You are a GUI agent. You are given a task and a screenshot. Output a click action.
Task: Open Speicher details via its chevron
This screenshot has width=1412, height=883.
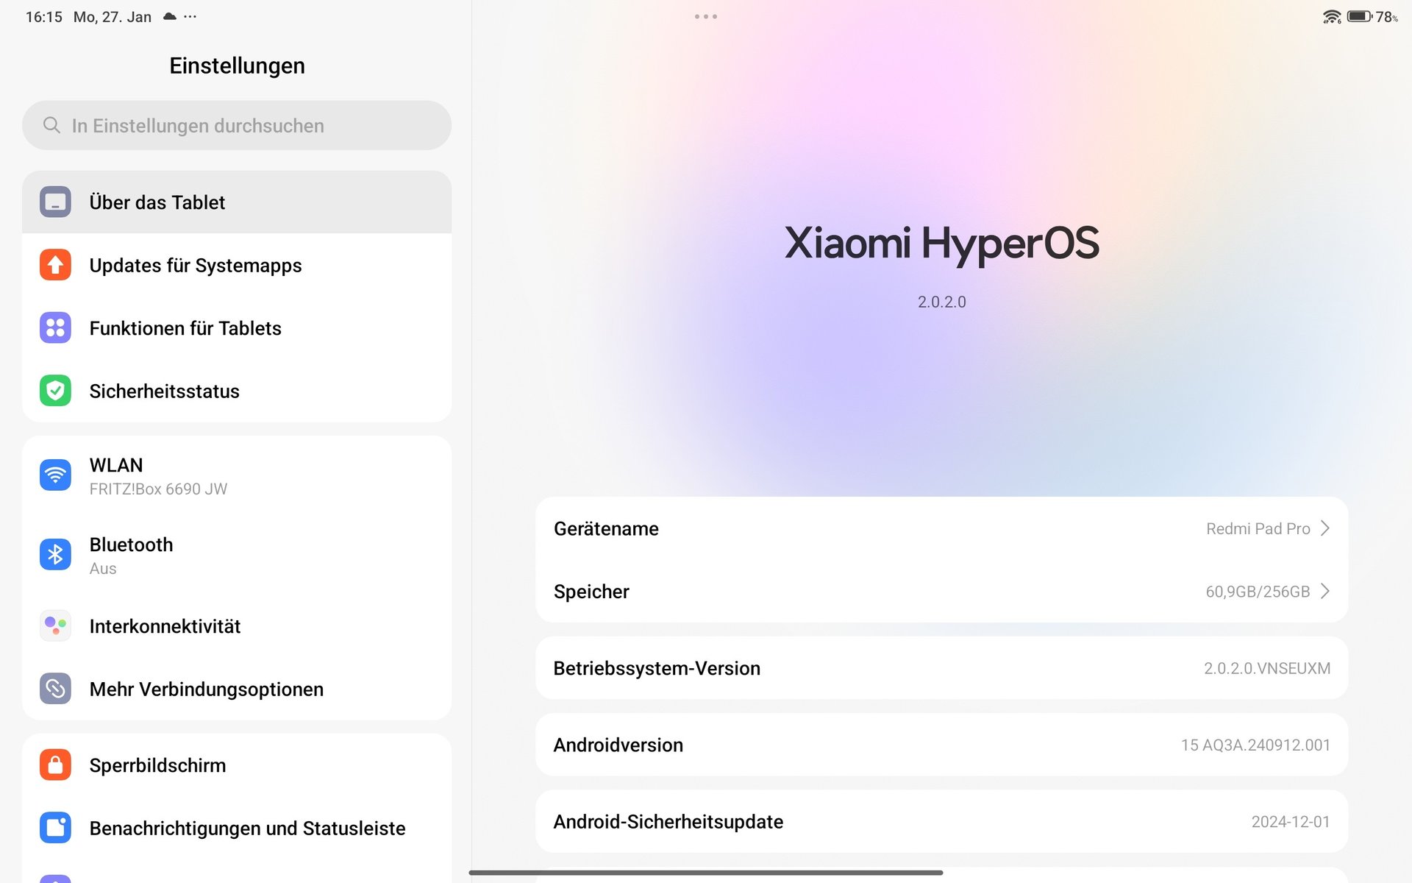pyautogui.click(x=1324, y=592)
